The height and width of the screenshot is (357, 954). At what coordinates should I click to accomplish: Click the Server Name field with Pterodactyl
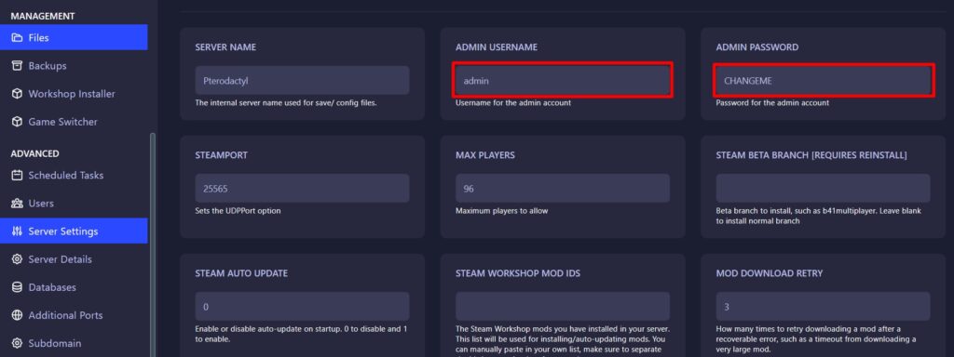click(x=303, y=80)
